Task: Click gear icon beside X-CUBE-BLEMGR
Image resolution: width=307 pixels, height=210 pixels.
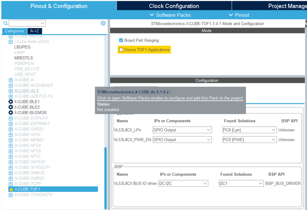Action: point(10,113)
